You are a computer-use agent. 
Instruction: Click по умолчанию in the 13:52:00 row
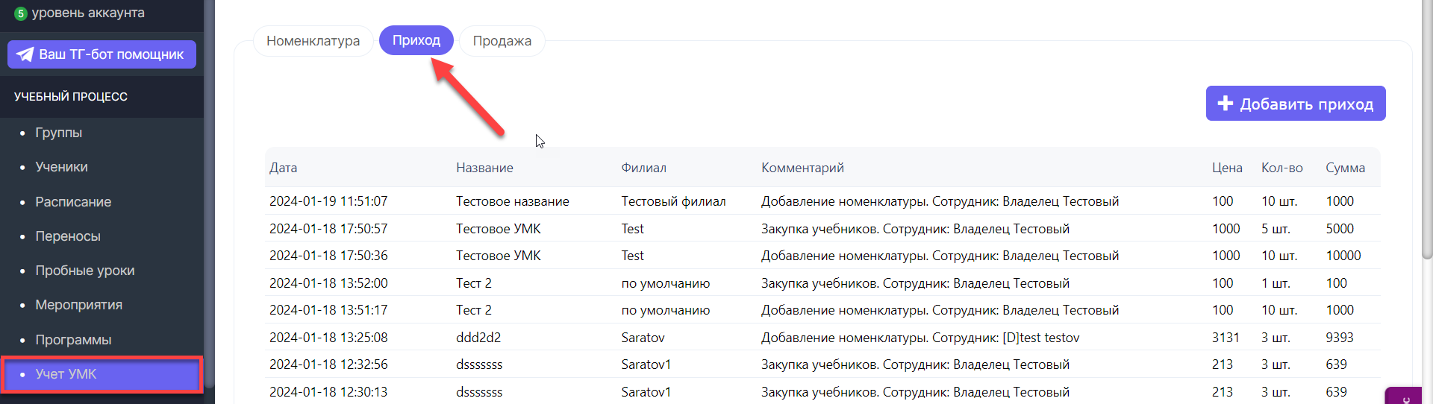[666, 283]
